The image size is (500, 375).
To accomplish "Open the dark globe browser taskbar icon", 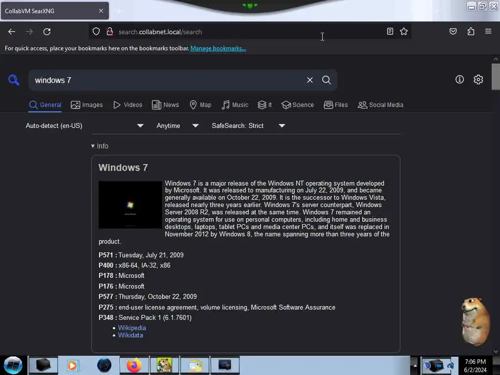I will coord(104,365).
